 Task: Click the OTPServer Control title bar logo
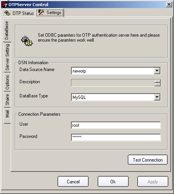tap(5, 5)
